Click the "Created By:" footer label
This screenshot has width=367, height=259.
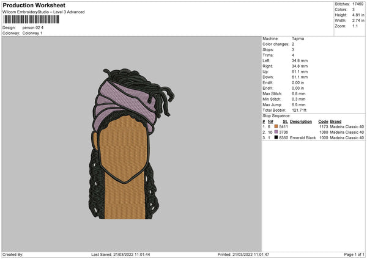click(x=13, y=254)
